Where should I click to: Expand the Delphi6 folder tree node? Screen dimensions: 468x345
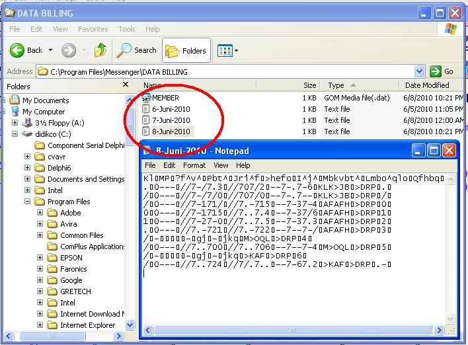[28, 168]
